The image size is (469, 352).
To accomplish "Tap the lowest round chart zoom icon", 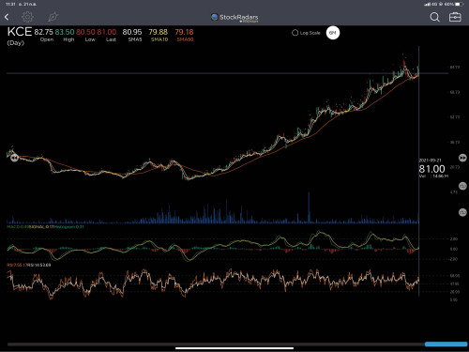I will click(x=462, y=212).
